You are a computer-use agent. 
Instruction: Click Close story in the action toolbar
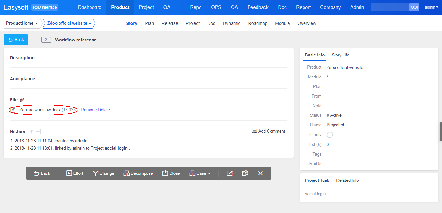171,173
